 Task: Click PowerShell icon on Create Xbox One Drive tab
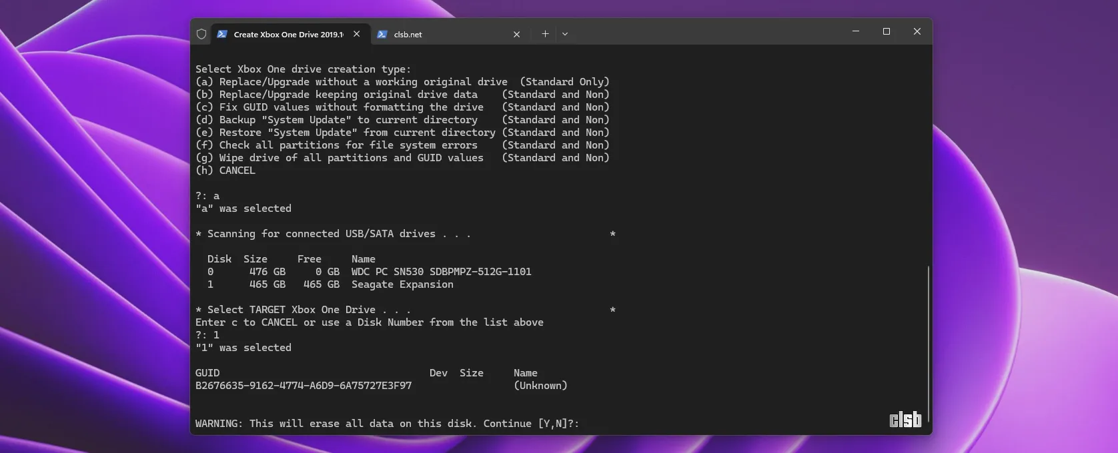coord(222,34)
